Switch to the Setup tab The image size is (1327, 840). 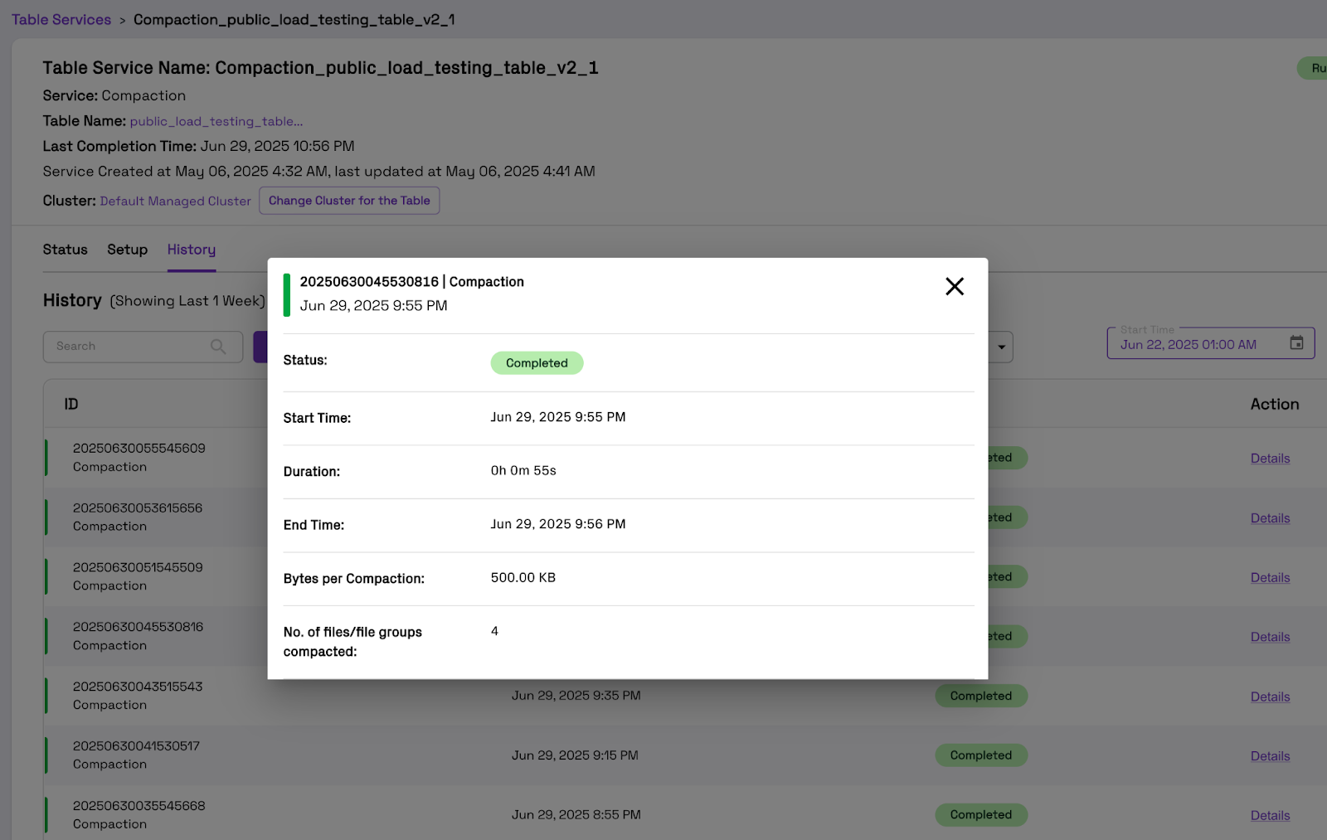tap(127, 250)
